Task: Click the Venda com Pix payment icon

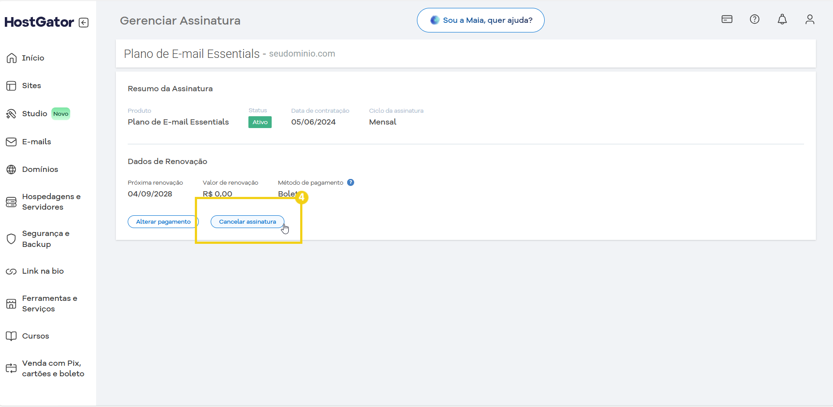Action: click(11, 368)
